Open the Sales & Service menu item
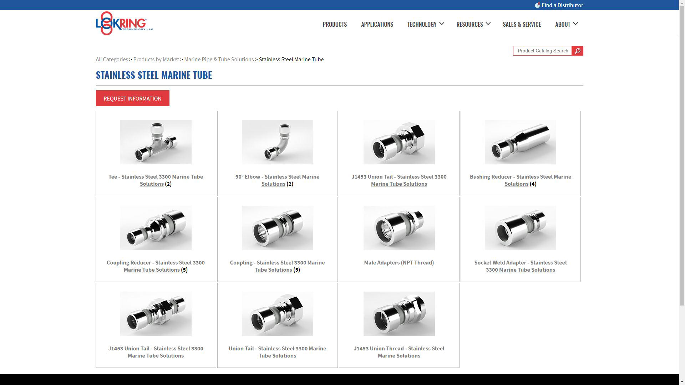The width and height of the screenshot is (685, 385). click(522, 24)
